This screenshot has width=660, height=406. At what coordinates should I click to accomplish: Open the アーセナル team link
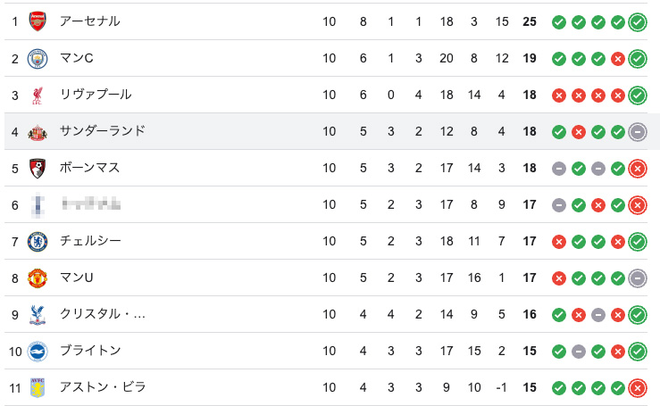(90, 21)
